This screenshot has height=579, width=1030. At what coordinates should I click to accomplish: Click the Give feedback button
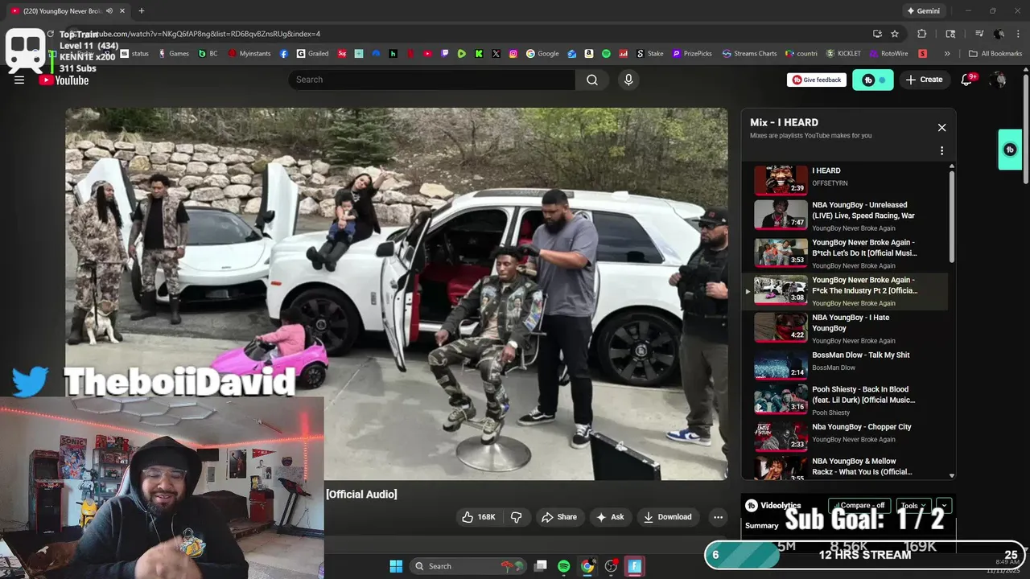tap(817, 80)
